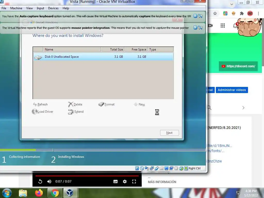Click the display status bar icon
The height and width of the screenshot is (198, 264).
point(166,168)
